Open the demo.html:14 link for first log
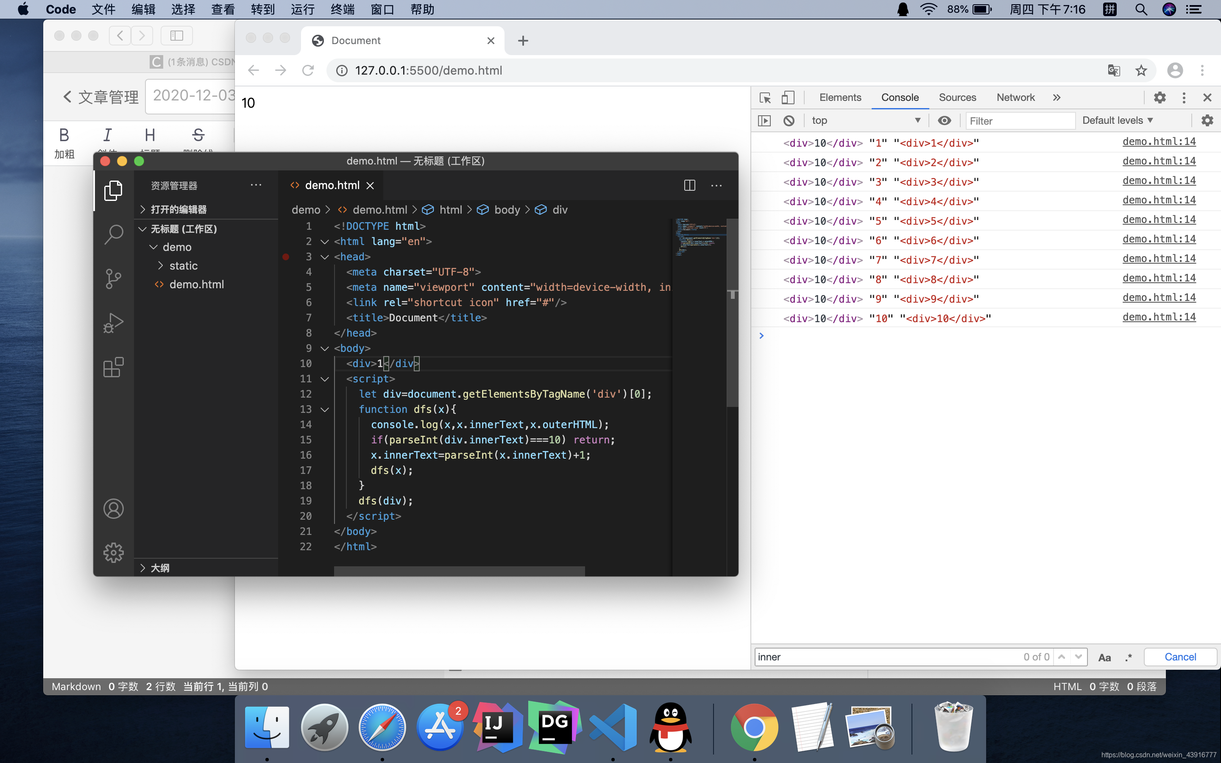Image resolution: width=1221 pixels, height=763 pixels. coord(1159,142)
